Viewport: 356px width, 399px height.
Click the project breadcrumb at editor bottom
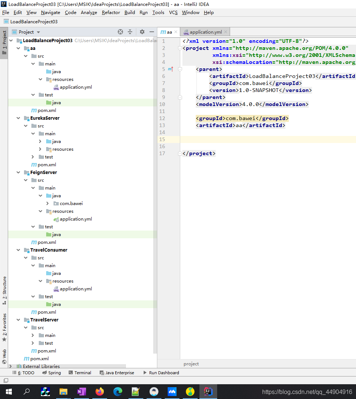[x=191, y=364]
